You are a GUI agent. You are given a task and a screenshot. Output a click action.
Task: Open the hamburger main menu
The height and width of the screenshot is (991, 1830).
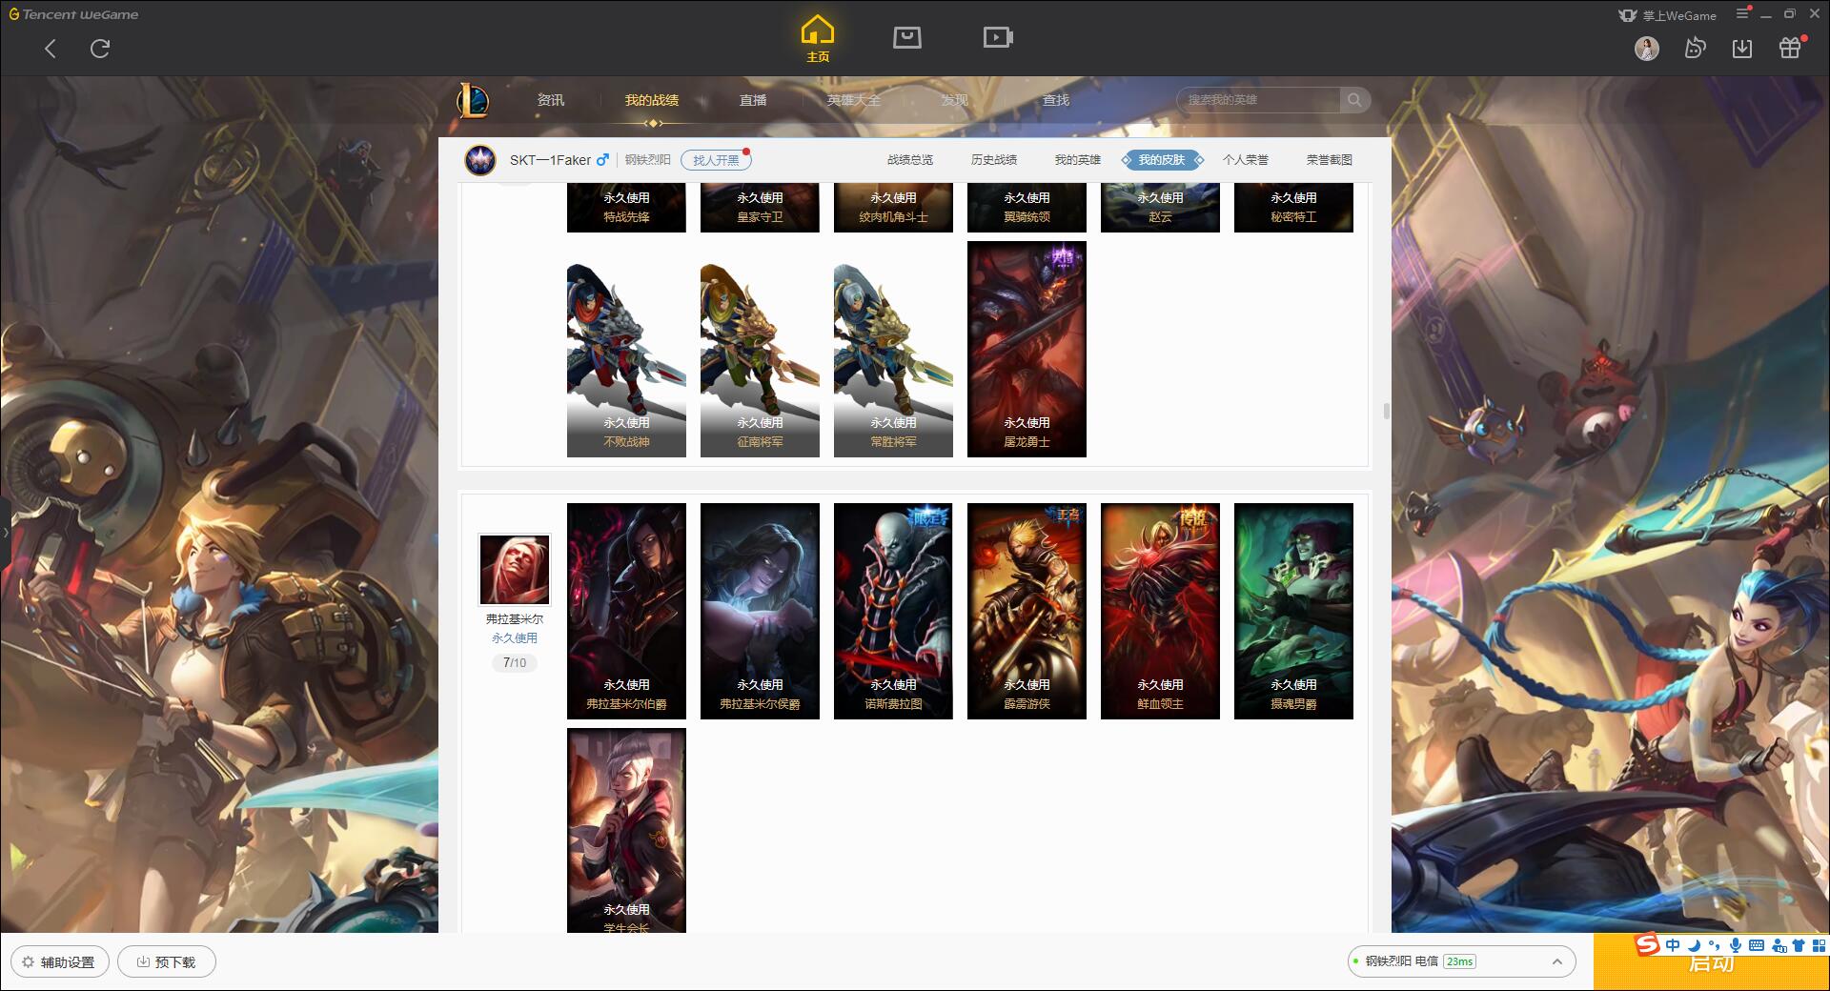[1742, 13]
